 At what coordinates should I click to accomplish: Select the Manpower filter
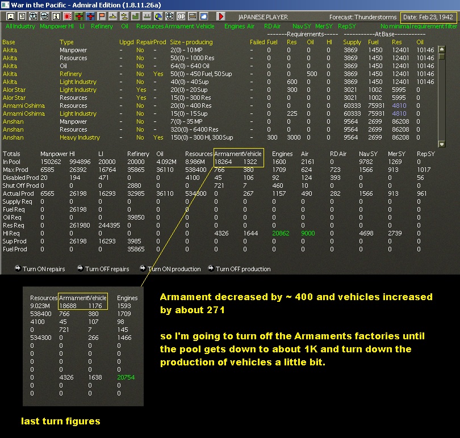(x=54, y=26)
